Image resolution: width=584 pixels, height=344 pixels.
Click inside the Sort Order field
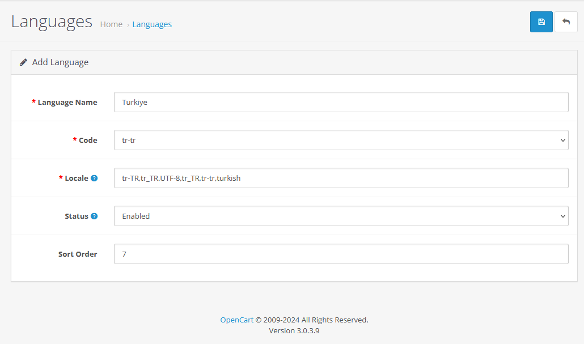coord(340,253)
